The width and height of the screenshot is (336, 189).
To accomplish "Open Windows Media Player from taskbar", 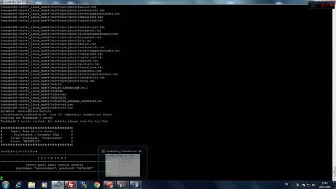I will pos(44,185).
